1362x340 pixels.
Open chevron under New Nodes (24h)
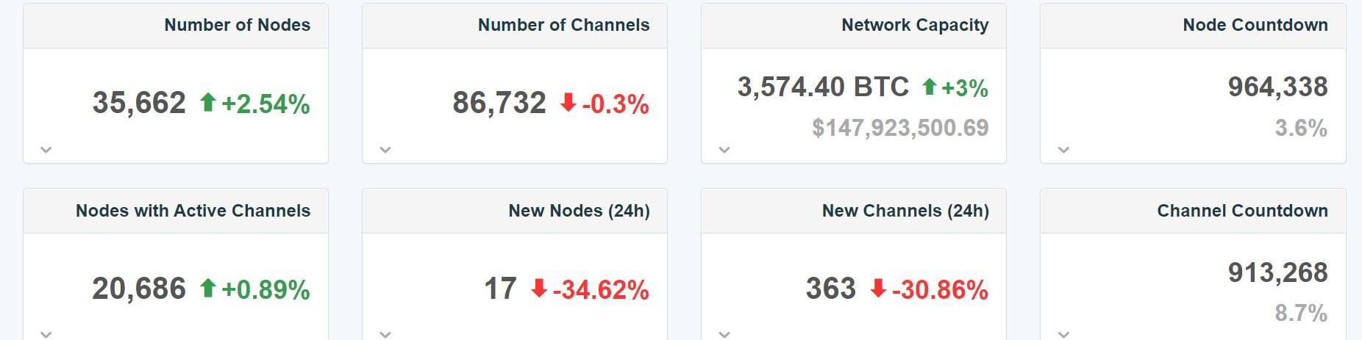click(x=385, y=334)
